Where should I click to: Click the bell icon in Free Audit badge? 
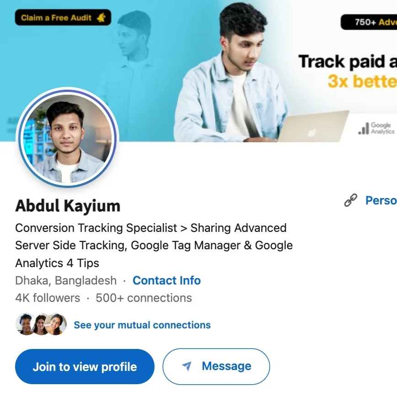(x=101, y=18)
